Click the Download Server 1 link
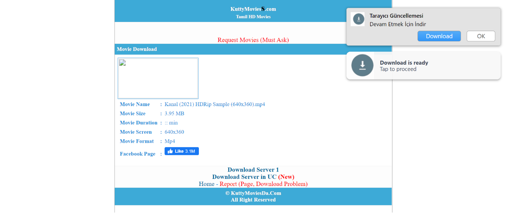The image size is (506, 216). pyautogui.click(x=253, y=170)
